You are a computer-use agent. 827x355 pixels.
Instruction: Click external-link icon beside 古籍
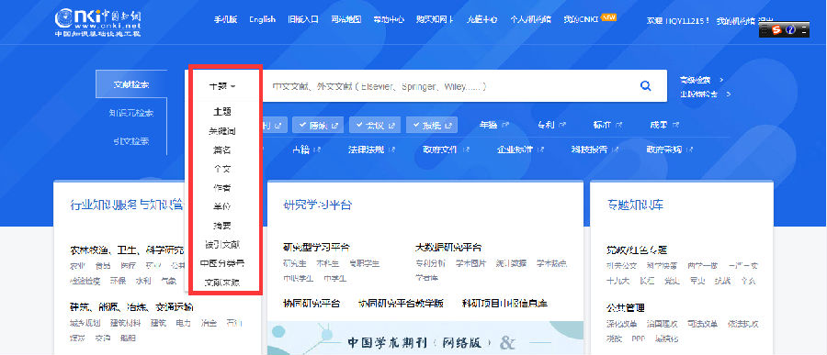click(x=318, y=150)
